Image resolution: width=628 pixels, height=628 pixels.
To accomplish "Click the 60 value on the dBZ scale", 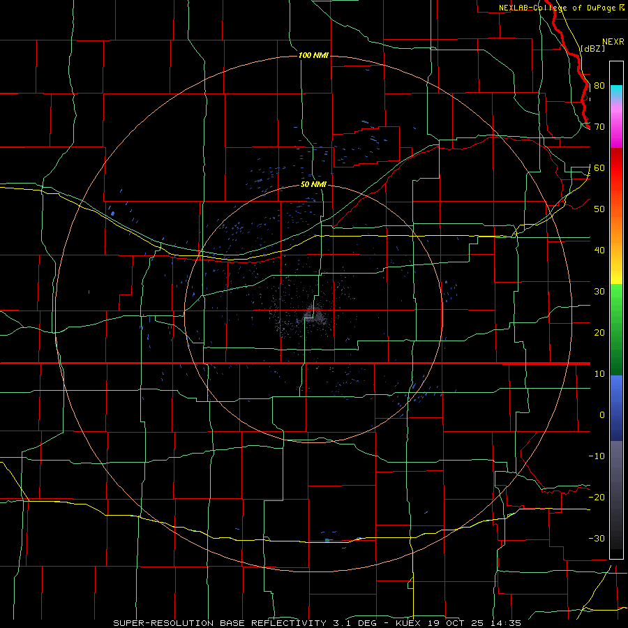I will (x=599, y=168).
